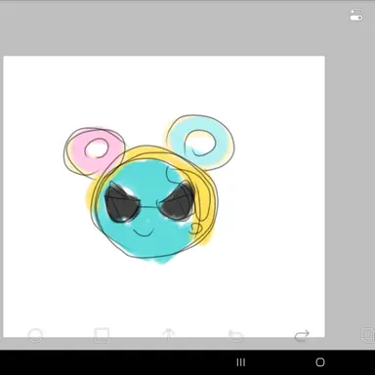Tap the small hair curl near the cheek
Screen dimensions: 375x375
tap(195, 229)
